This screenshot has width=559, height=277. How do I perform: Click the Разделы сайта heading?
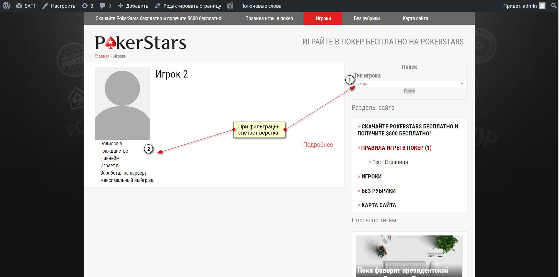click(x=373, y=108)
